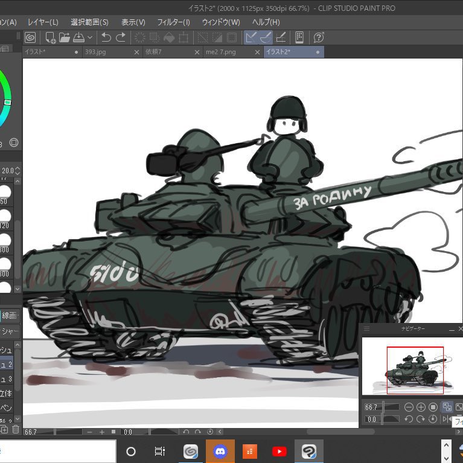
Task: Open 表示(V) menu
Action: tap(133, 22)
